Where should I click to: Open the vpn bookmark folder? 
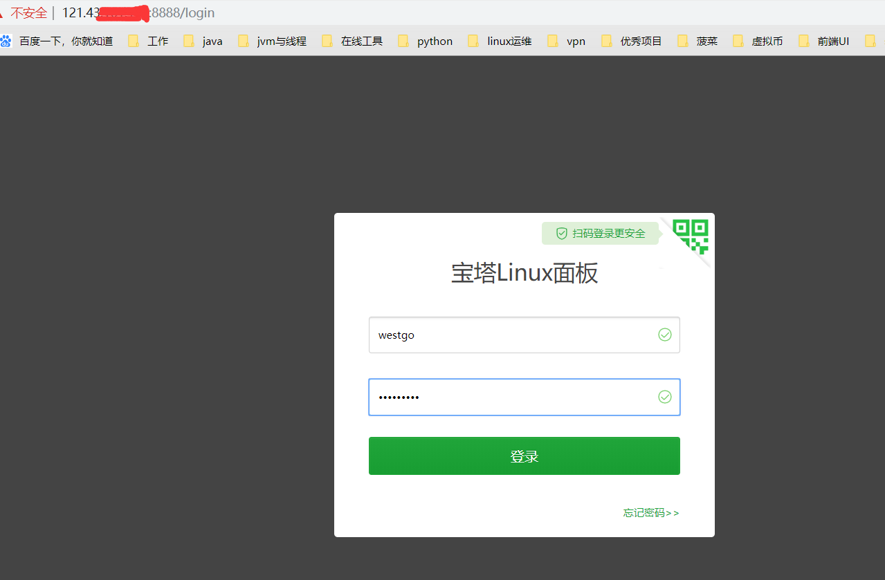coord(566,41)
